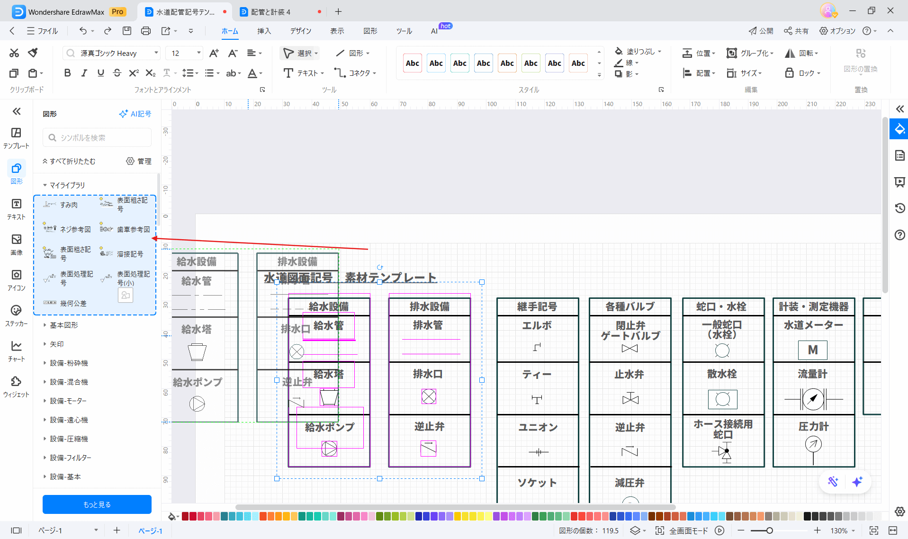Switch to the 挿入 ribbon tab
The image size is (908, 539).
click(264, 31)
